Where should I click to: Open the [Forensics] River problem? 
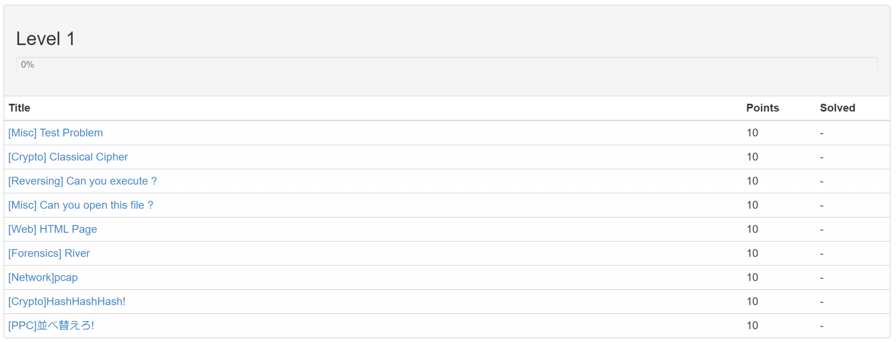[49, 253]
